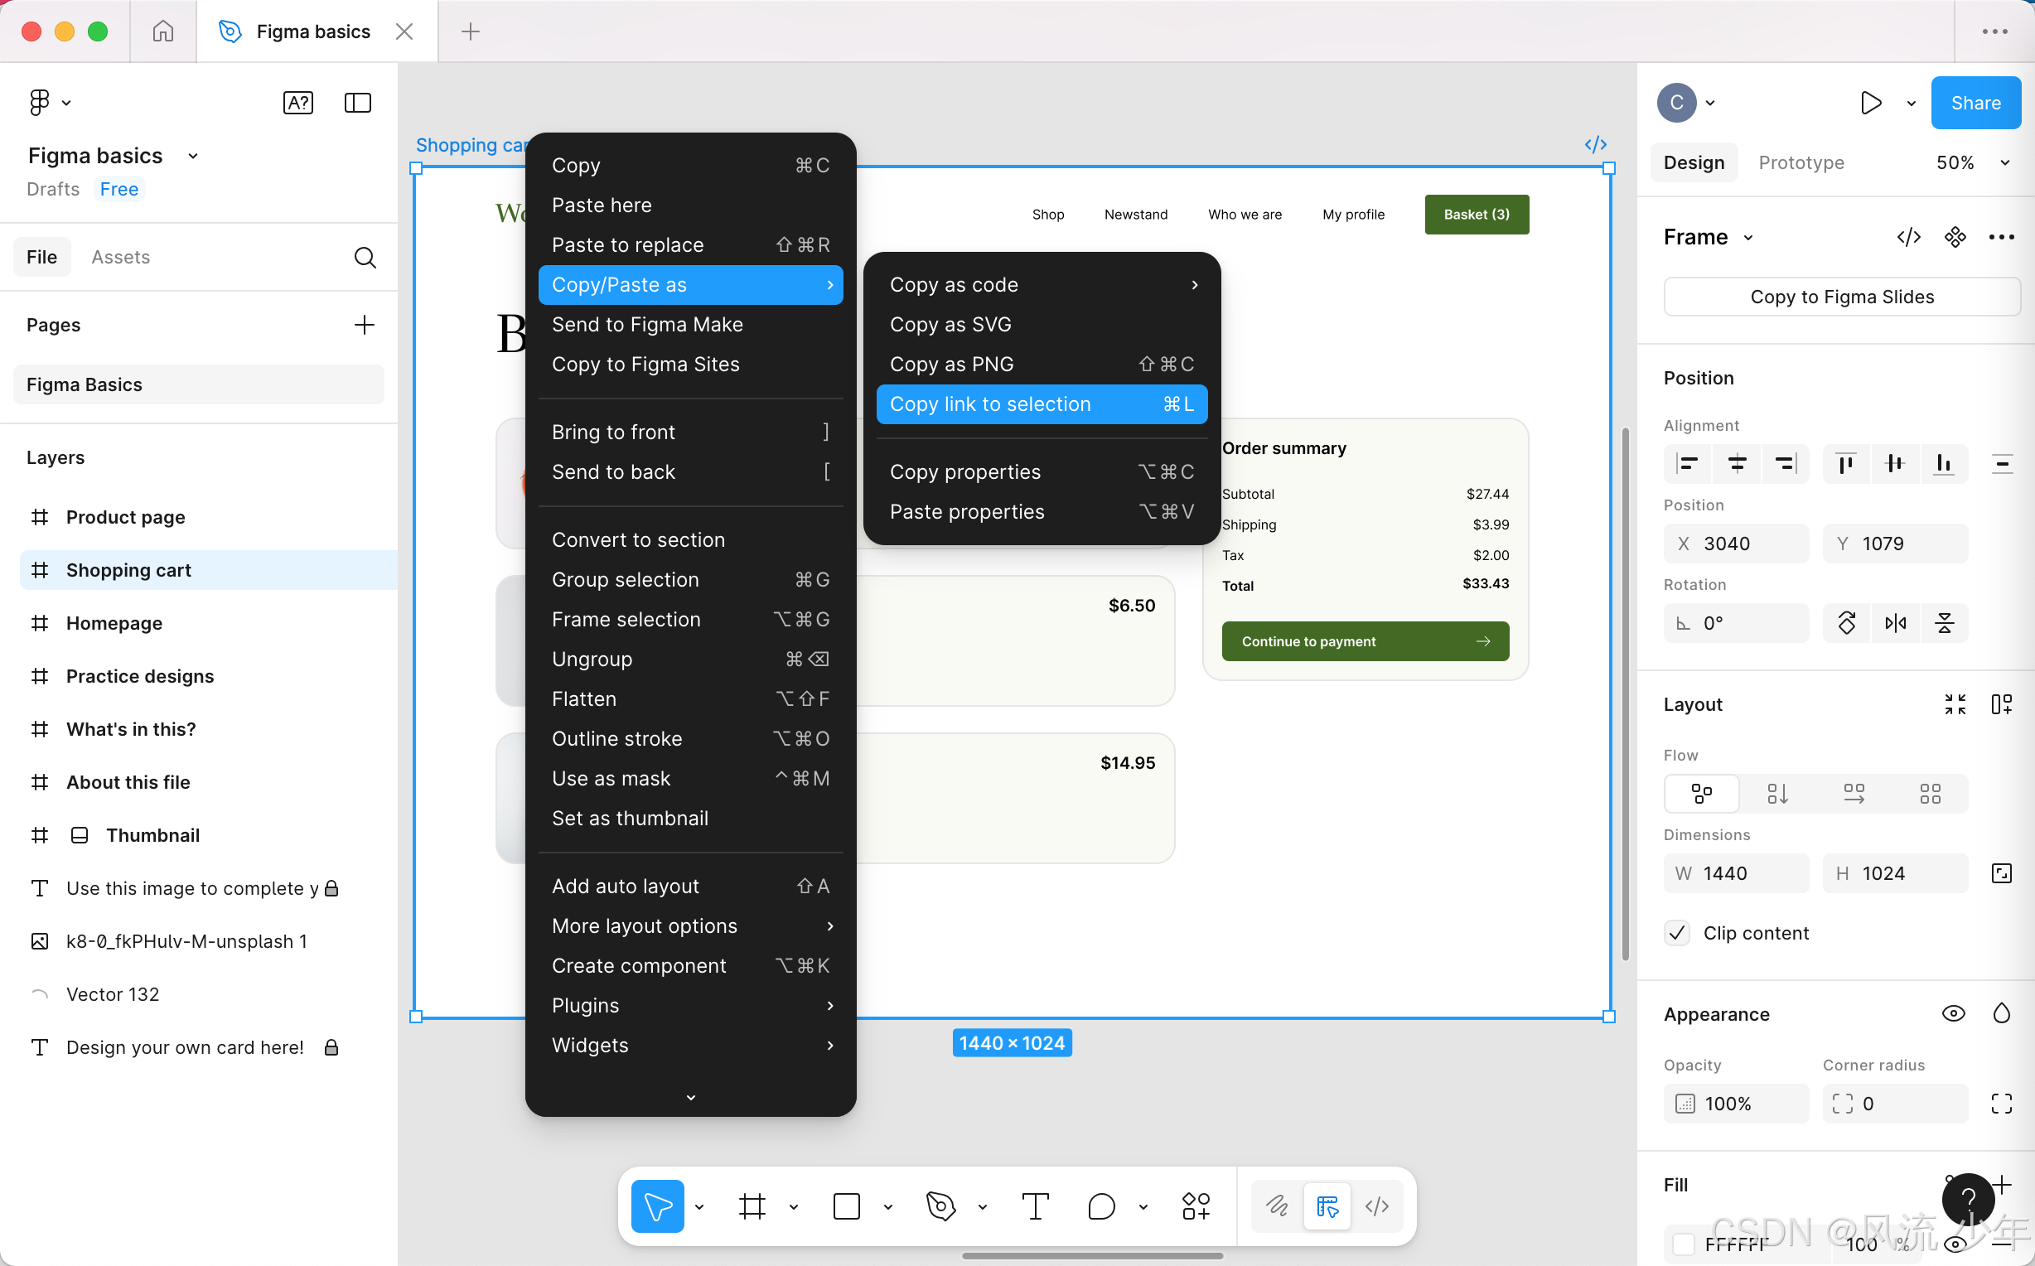Click the Share button
2035x1266 pixels.
click(1975, 102)
